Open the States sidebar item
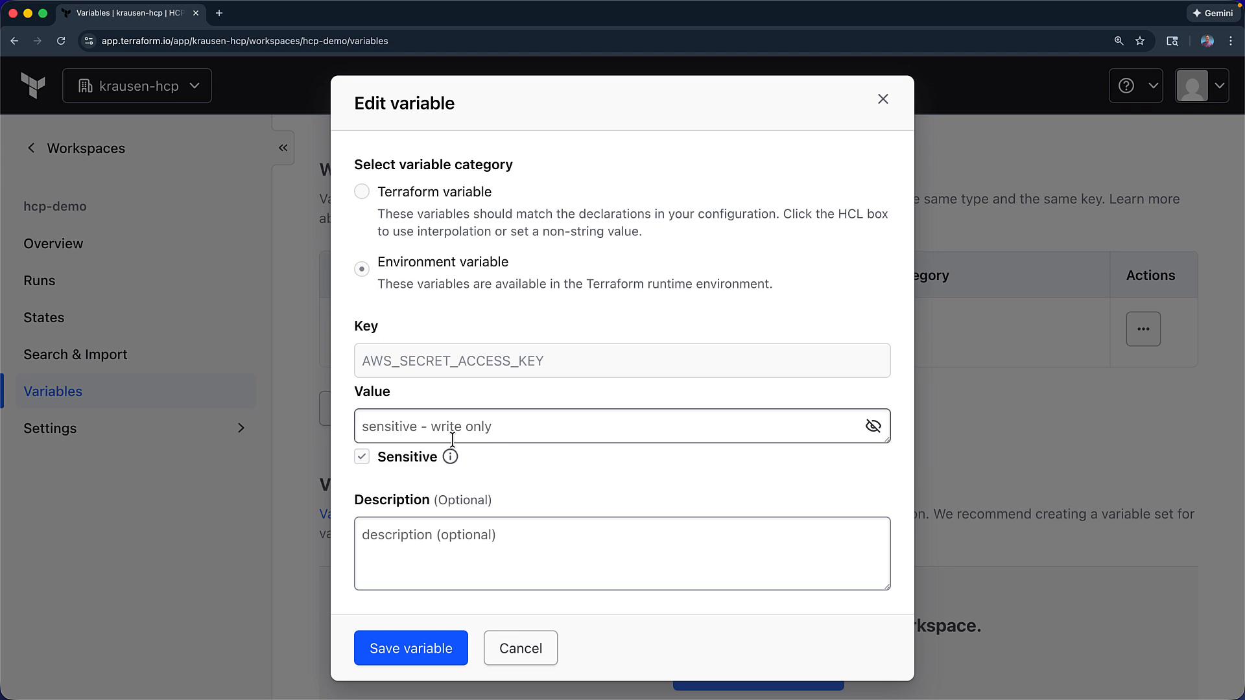 coord(44,318)
